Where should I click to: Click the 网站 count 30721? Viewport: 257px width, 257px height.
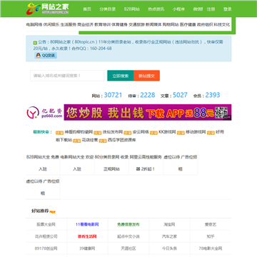113,95
